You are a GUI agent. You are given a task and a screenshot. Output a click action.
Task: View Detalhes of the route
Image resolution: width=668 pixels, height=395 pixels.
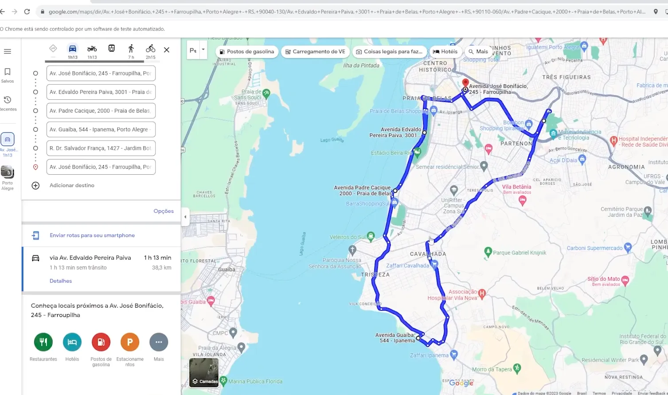[60, 281]
